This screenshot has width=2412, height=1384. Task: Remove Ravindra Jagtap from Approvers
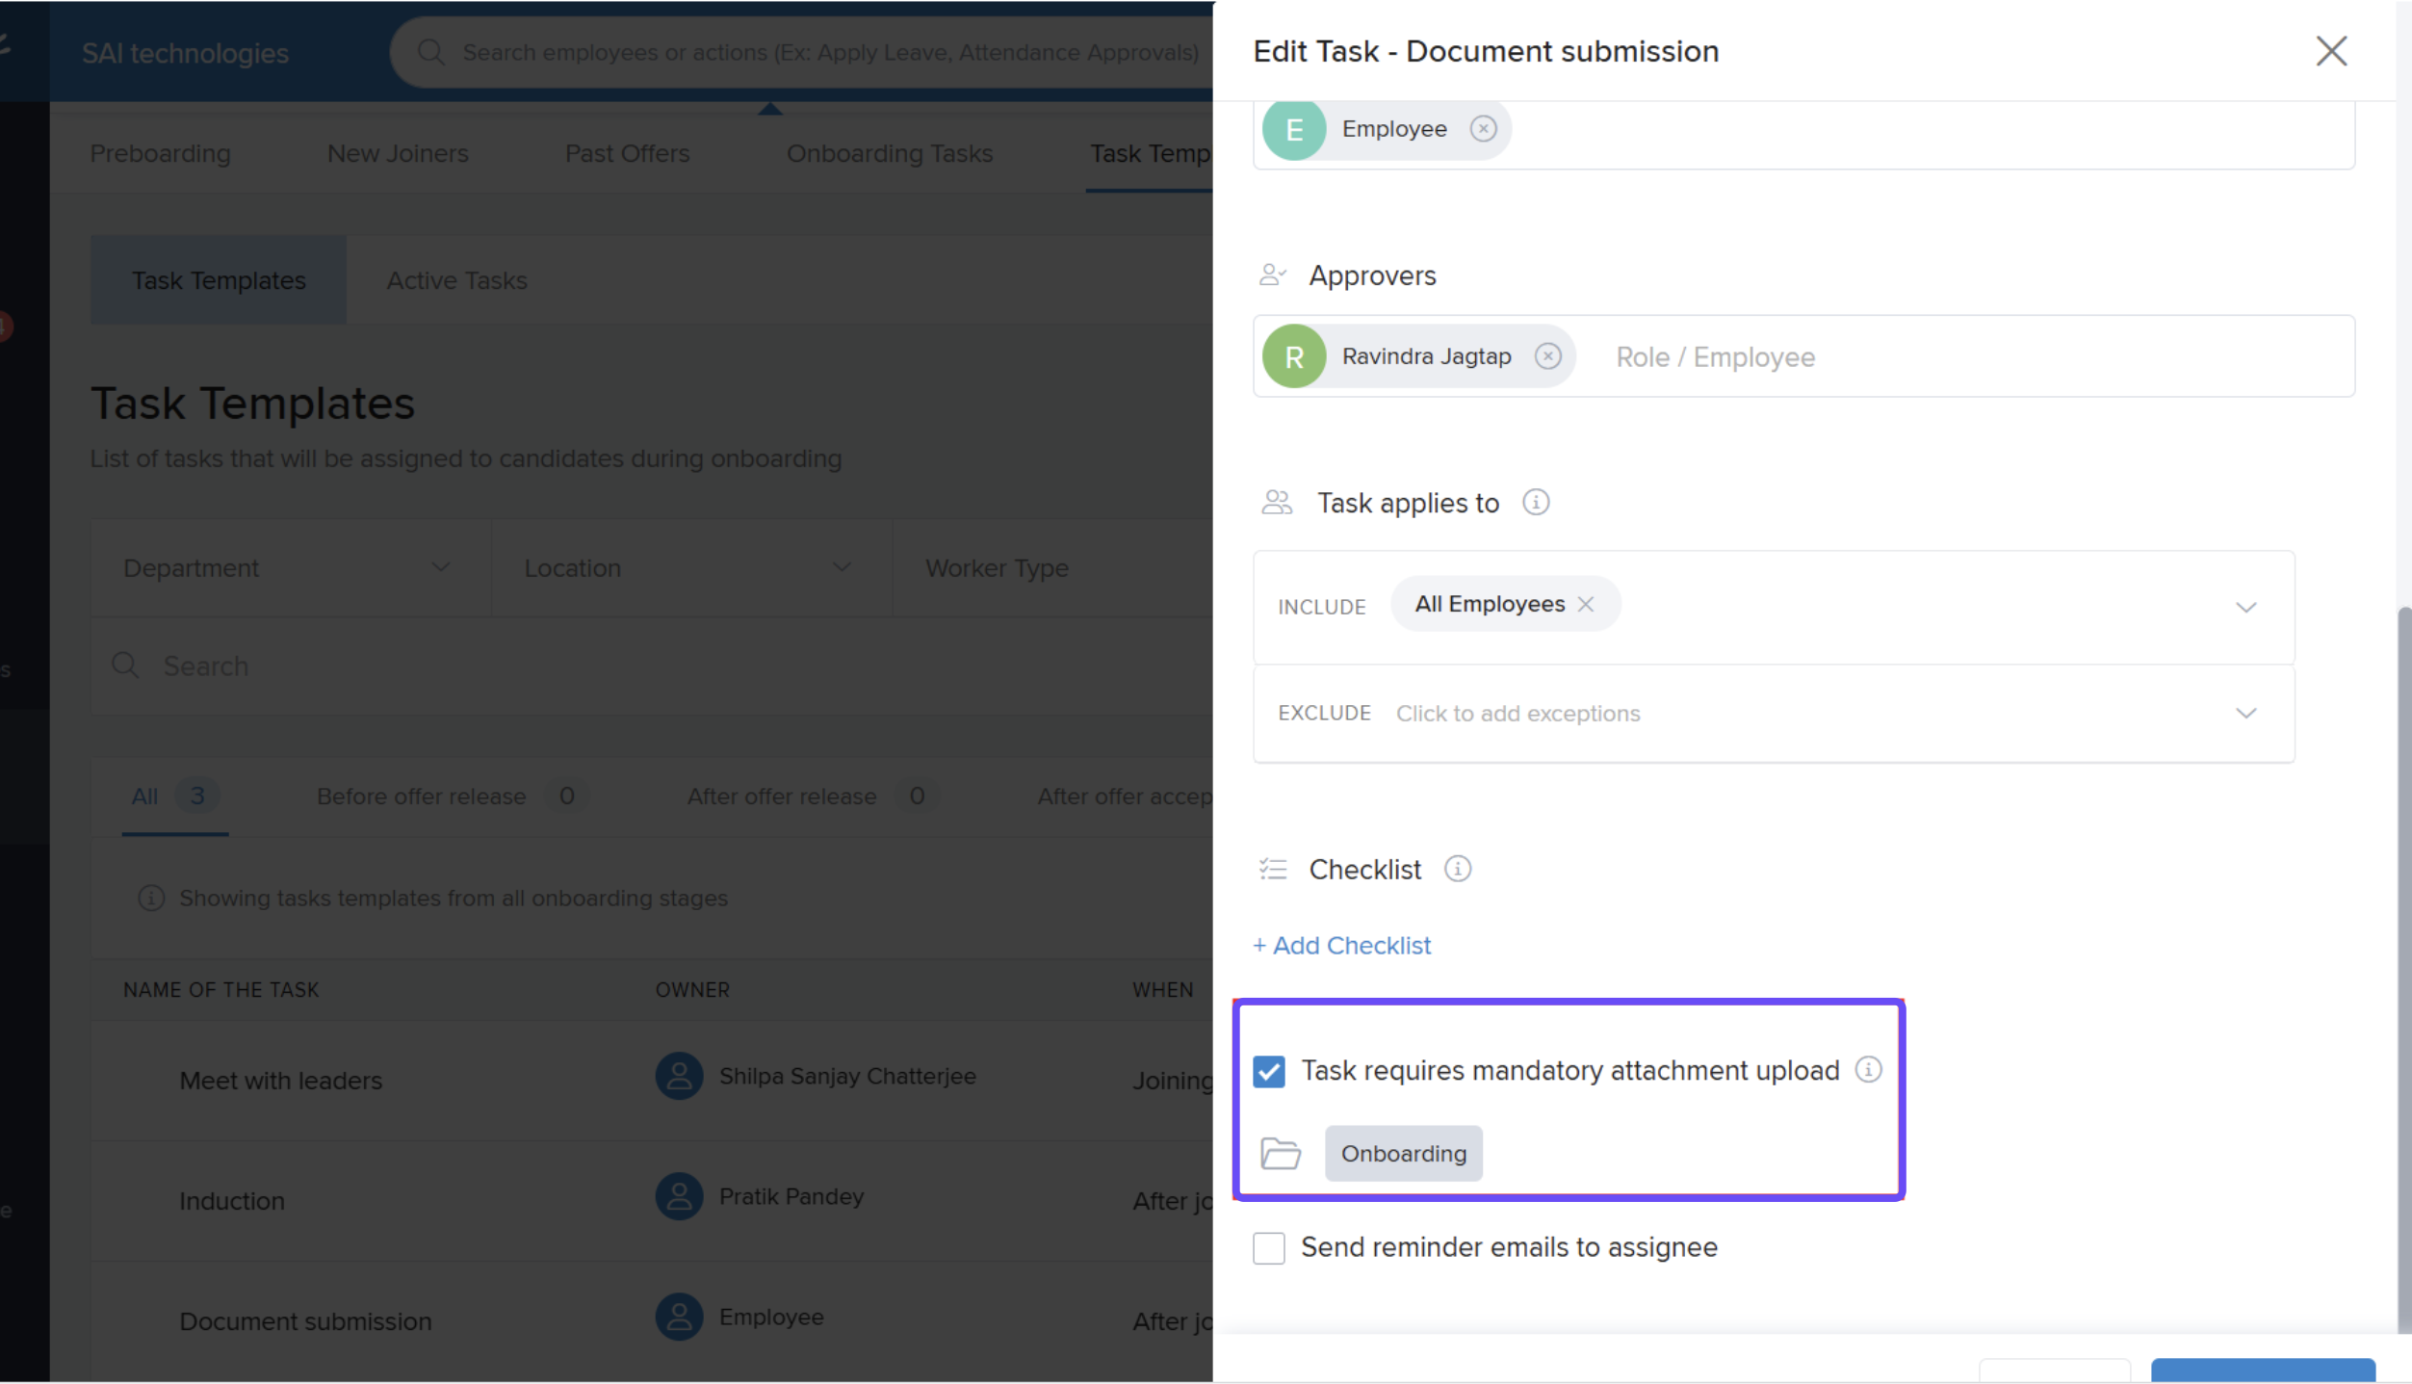click(1547, 355)
